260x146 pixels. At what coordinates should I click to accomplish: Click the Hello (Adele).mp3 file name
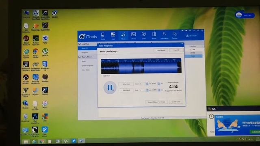[x=109, y=52]
